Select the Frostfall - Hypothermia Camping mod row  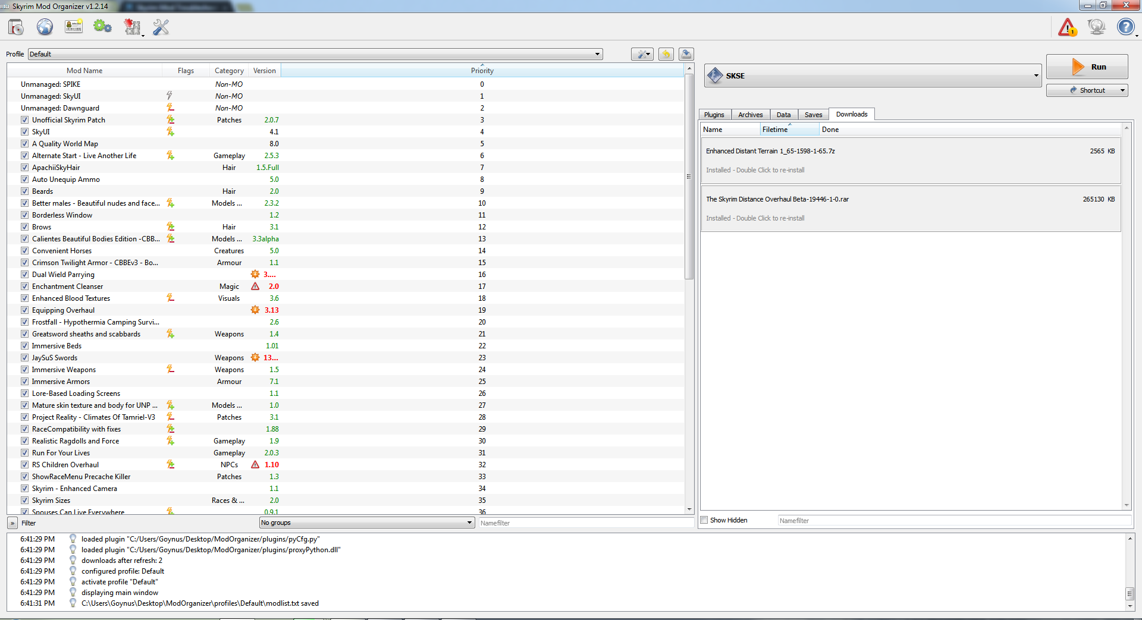click(x=345, y=322)
